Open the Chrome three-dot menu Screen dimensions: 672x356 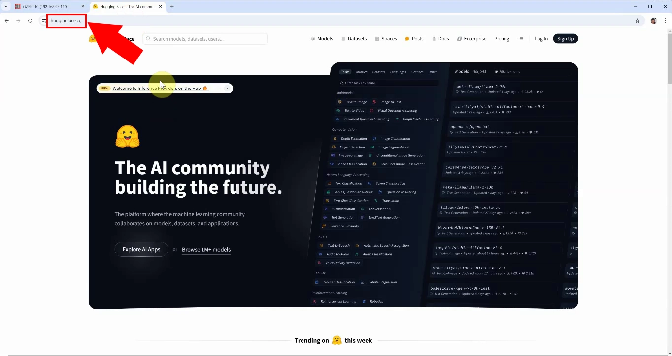coord(666,21)
